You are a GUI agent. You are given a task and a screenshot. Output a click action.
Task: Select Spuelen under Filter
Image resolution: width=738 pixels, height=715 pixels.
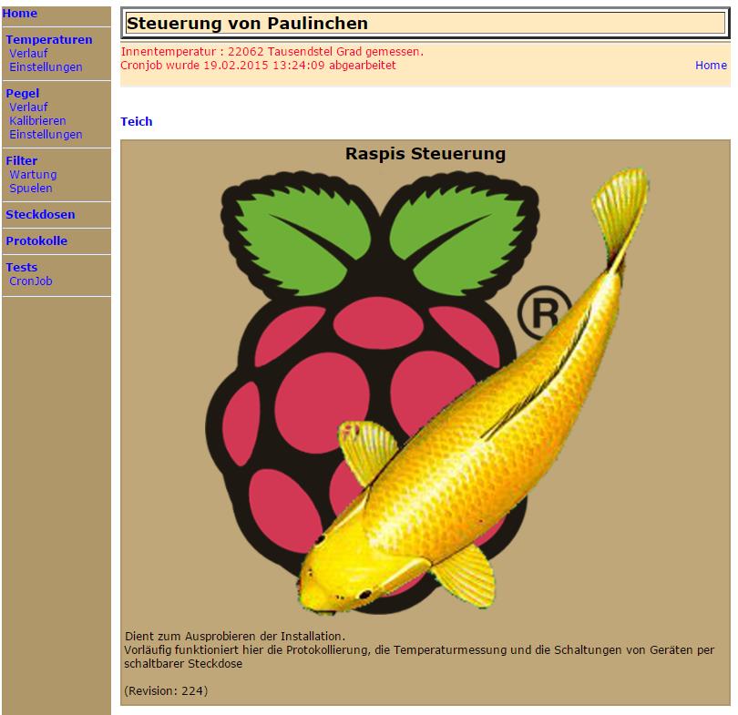(31, 189)
